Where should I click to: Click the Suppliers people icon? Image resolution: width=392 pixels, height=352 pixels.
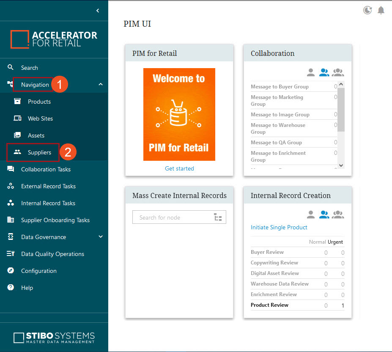17,152
